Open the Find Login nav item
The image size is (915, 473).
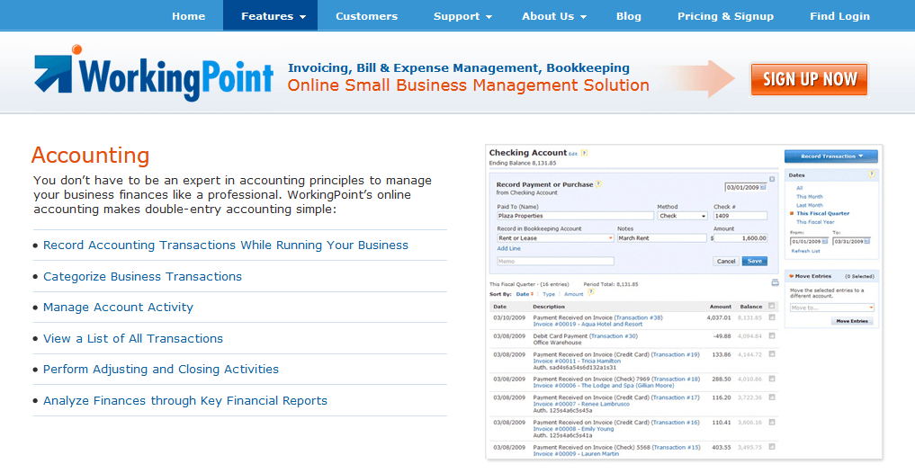click(x=839, y=16)
